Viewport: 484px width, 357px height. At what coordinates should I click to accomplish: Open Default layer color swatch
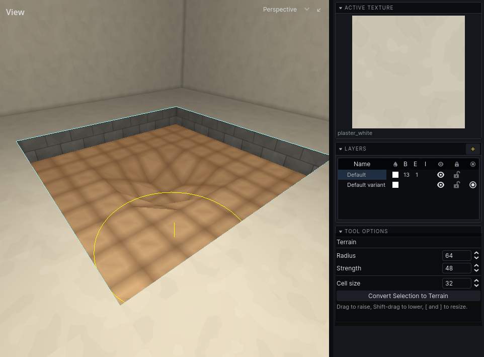[x=395, y=175]
